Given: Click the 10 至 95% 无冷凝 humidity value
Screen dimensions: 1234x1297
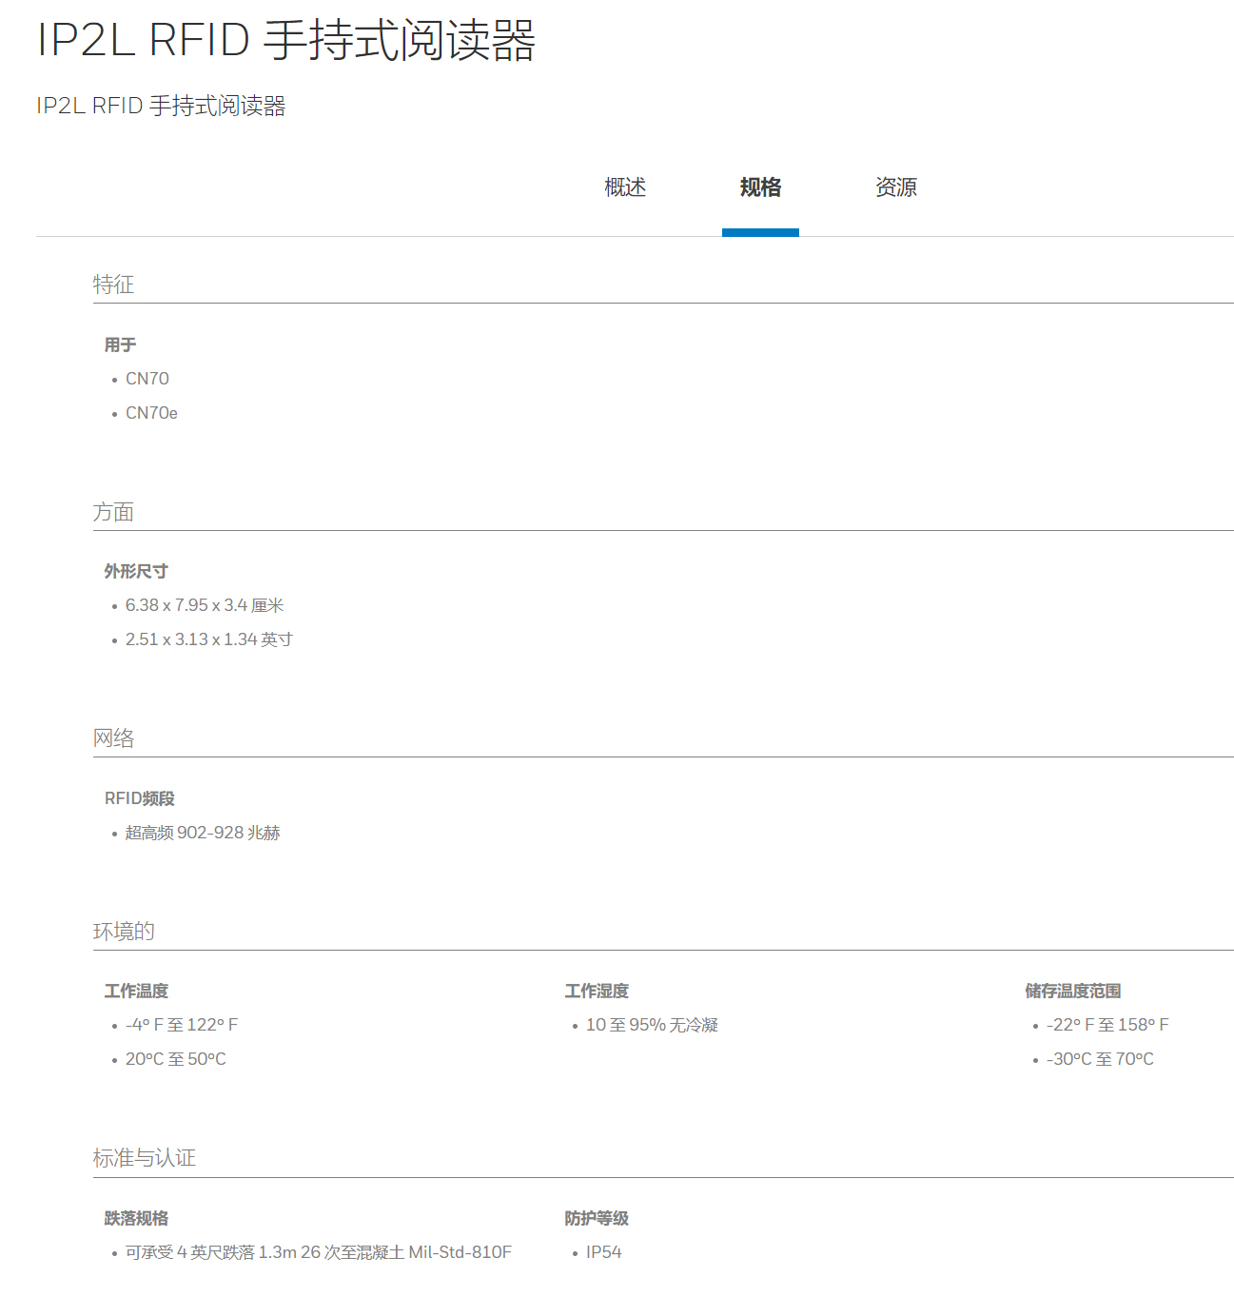Looking at the screenshot, I should (652, 1025).
